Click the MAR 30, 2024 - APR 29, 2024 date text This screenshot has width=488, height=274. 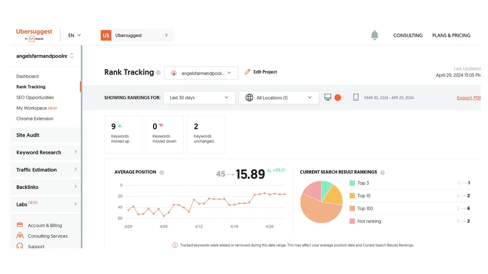(x=389, y=98)
